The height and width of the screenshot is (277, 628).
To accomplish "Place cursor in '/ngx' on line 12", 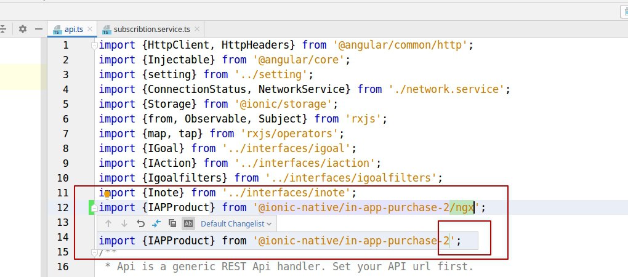I will click(462, 208).
